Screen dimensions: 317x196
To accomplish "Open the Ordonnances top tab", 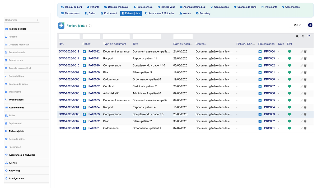I will click(291, 7).
